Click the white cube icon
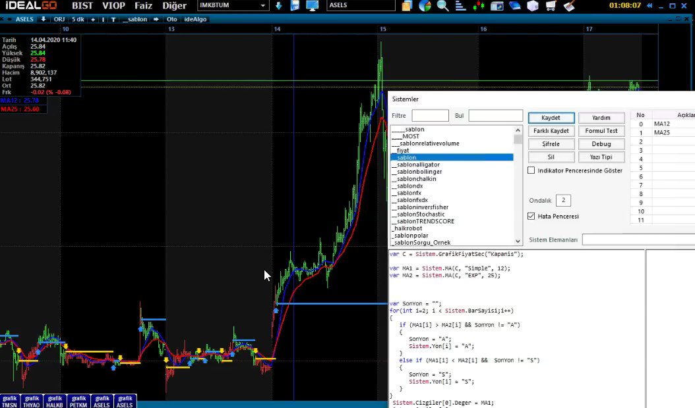This screenshot has height=408, width=695. [532, 6]
